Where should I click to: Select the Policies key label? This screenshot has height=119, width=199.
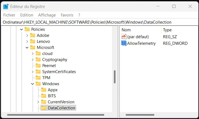click(x=38, y=29)
